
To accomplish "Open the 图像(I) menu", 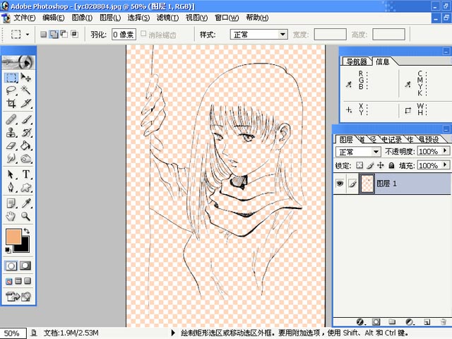I will click(x=82, y=18).
